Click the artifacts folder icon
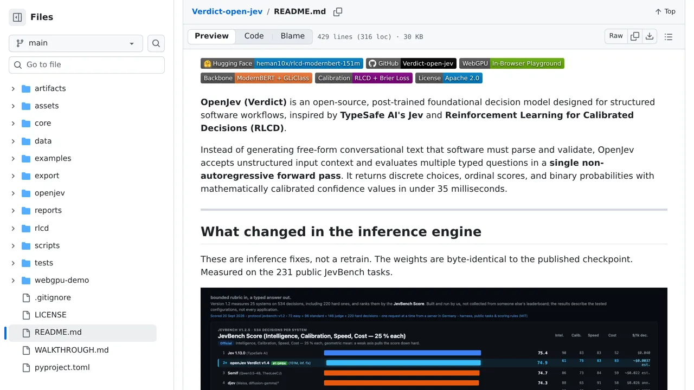The height and width of the screenshot is (390, 694). click(x=26, y=88)
